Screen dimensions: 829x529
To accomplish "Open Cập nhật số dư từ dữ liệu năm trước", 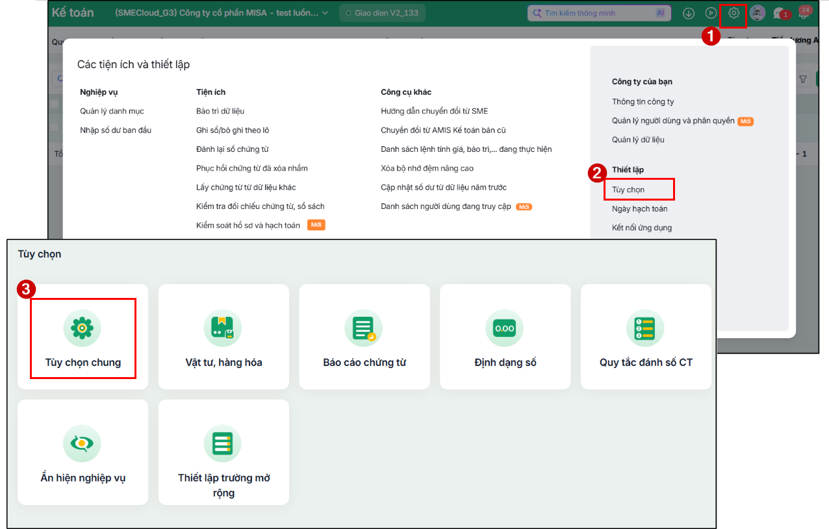I will click(444, 188).
